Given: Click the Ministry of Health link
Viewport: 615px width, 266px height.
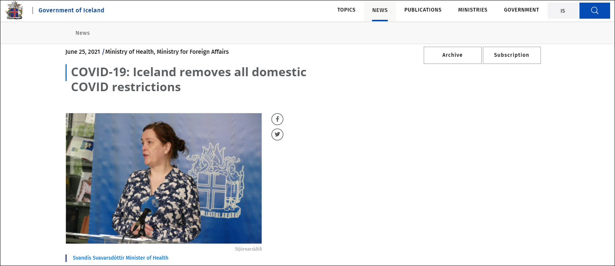Looking at the screenshot, I should pos(130,52).
